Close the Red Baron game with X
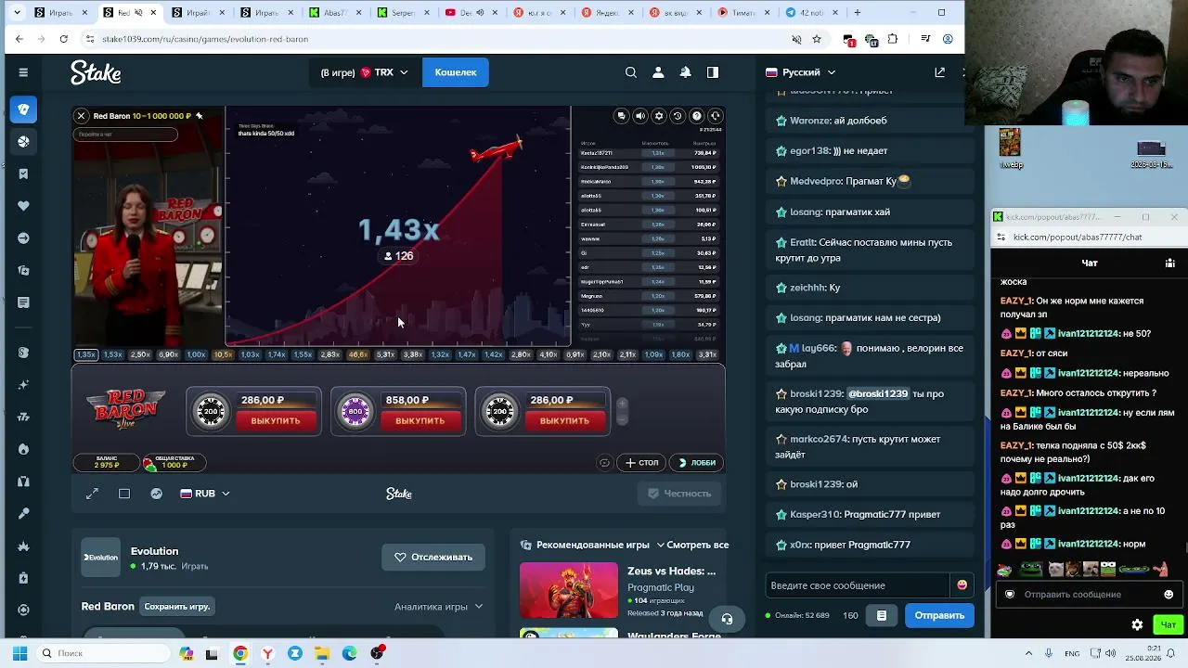The height and width of the screenshot is (668, 1188). coord(82,116)
